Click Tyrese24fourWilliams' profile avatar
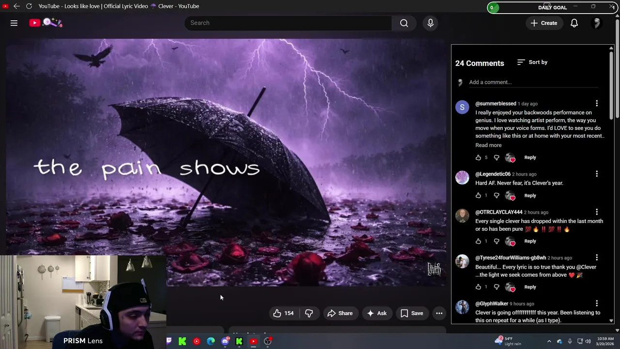620x349 pixels. click(x=462, y=261)
